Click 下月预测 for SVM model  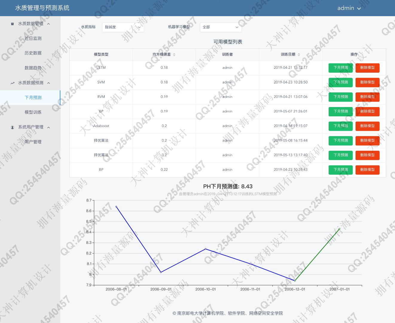(x=341, y=82)
